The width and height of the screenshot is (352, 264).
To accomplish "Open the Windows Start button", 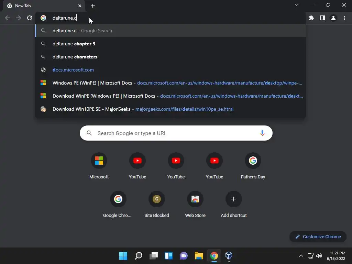I will 123,256.
